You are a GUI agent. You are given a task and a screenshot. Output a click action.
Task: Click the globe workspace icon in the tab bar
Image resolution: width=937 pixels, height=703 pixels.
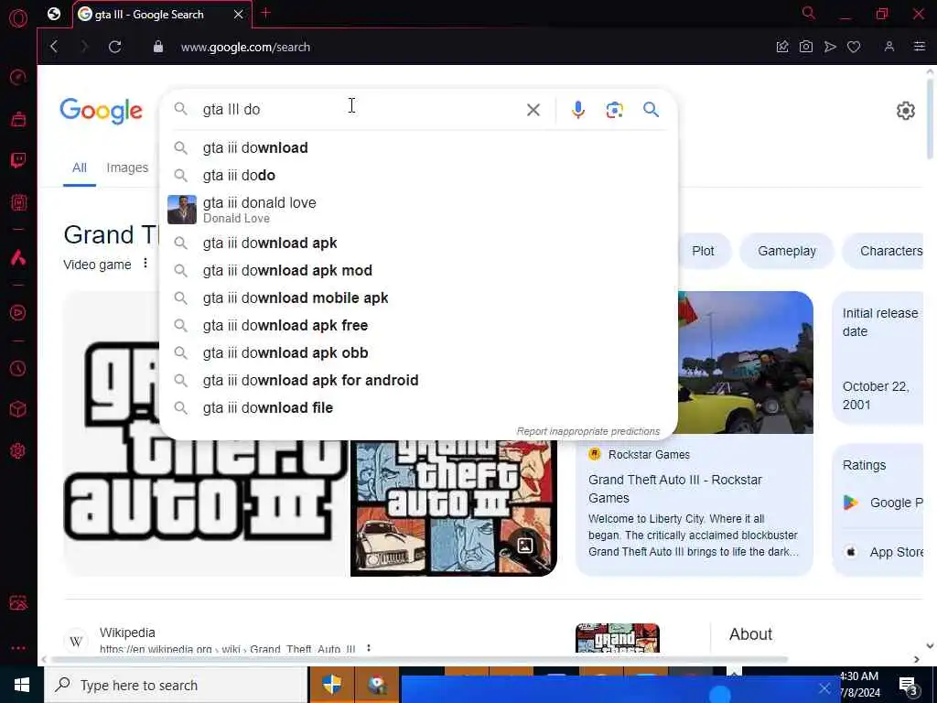pyautogui.click(x=54, y=14)
